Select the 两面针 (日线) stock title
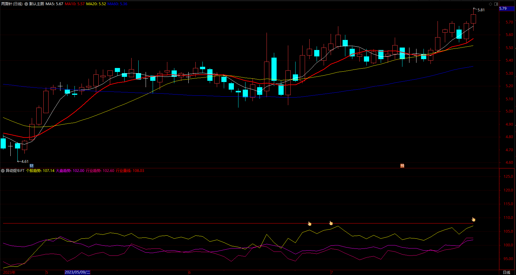The height and width of the screenshot is (275, 516). tap(12, 4)
